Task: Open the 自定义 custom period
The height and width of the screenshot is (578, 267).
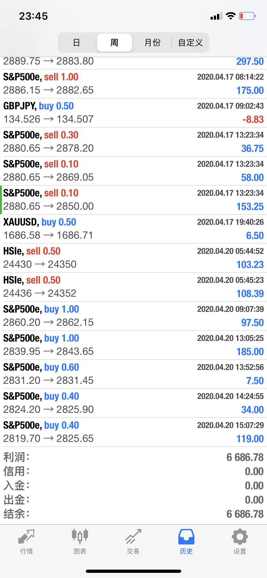Action: click(x=190, y=43)
